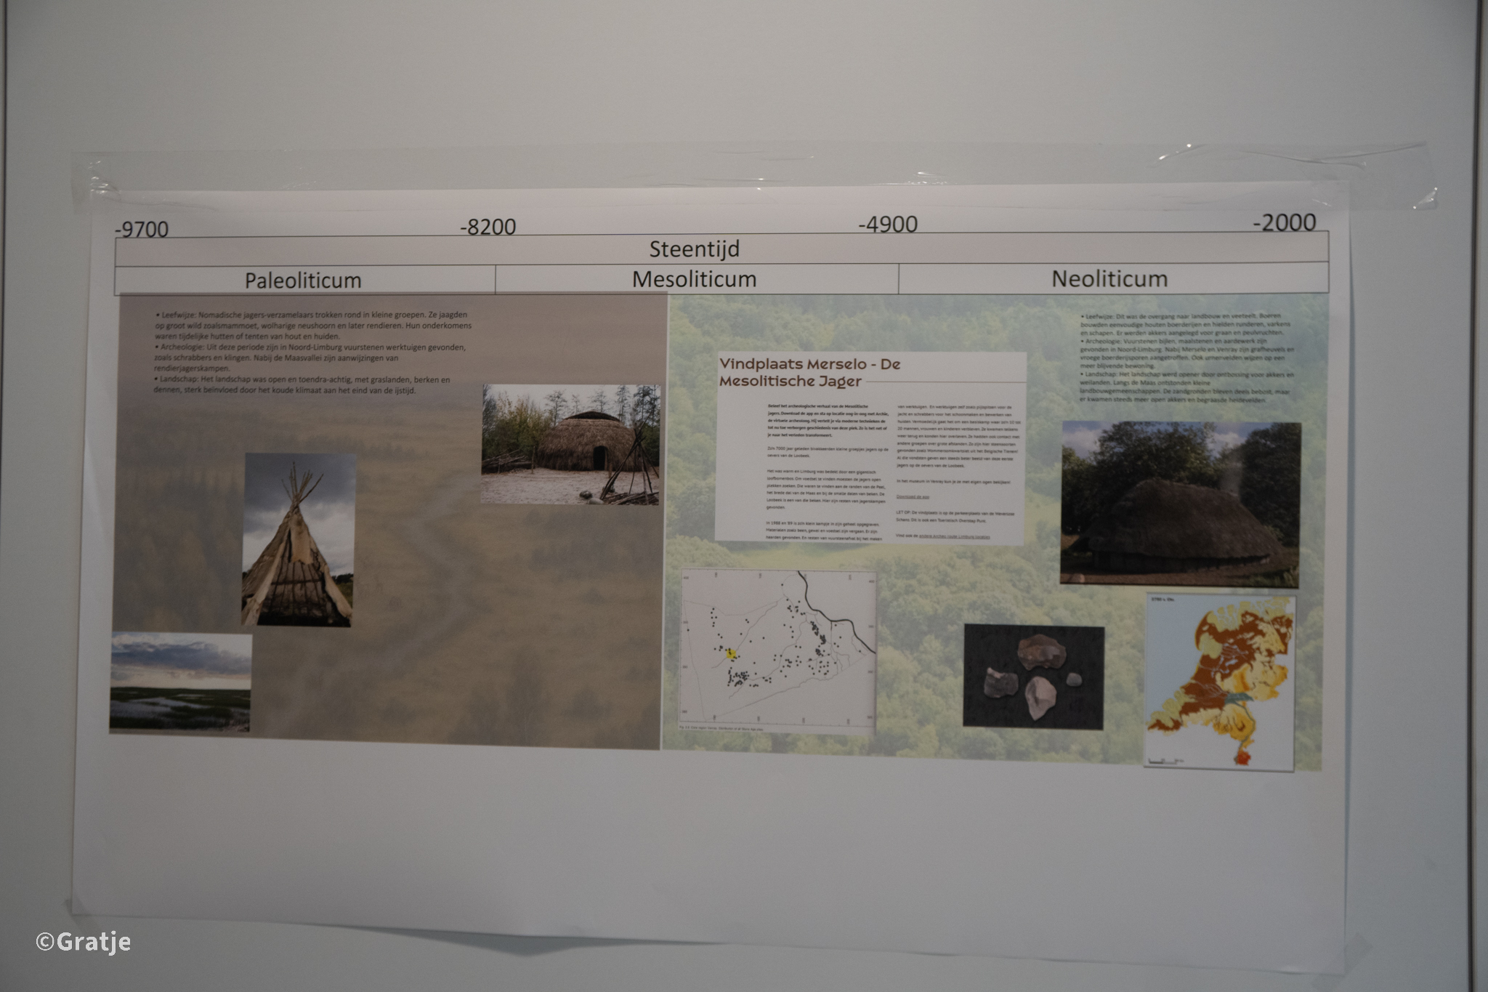The width and height of the screenshot is (1488, 992).
Task: Open the colored Netherlands map
Action: [x=1220, y=682]
